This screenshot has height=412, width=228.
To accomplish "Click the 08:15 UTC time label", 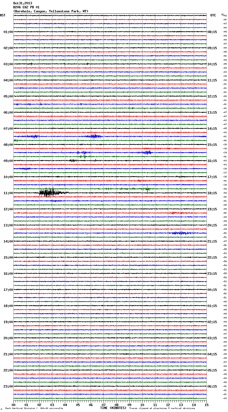I will [x=212, y=32].
